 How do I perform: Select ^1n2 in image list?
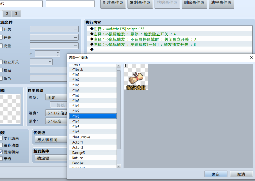93,80
